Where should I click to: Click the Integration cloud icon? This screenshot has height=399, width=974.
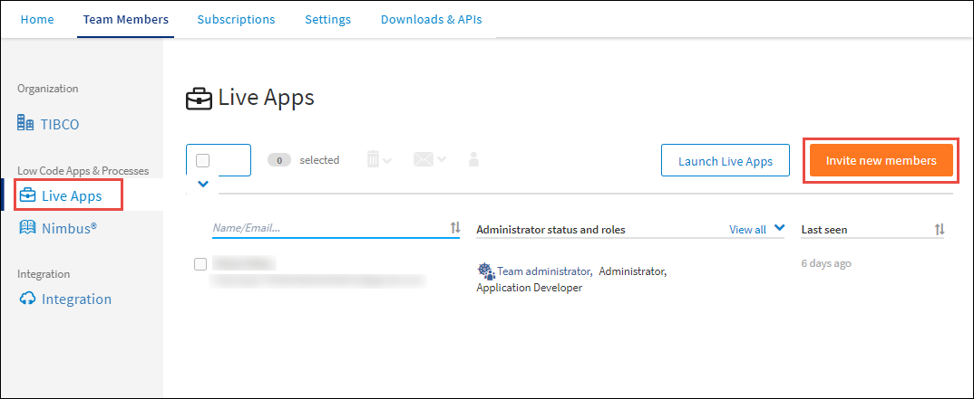pos(26,299)
